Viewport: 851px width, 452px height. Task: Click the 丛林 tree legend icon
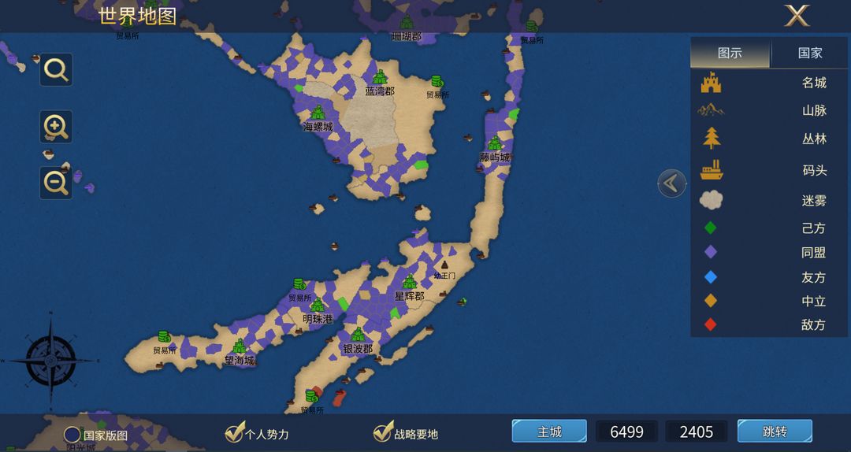tap(712, 139)
